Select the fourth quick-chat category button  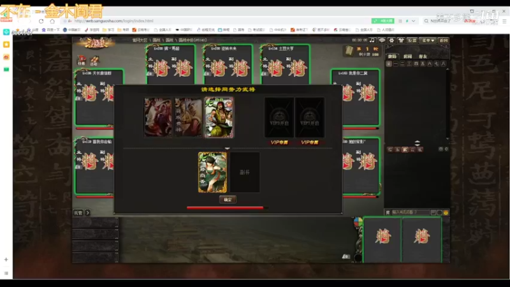[x=412, y=149]
